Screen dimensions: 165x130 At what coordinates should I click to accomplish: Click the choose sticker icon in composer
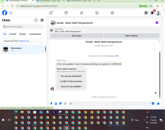pos(60,103)
